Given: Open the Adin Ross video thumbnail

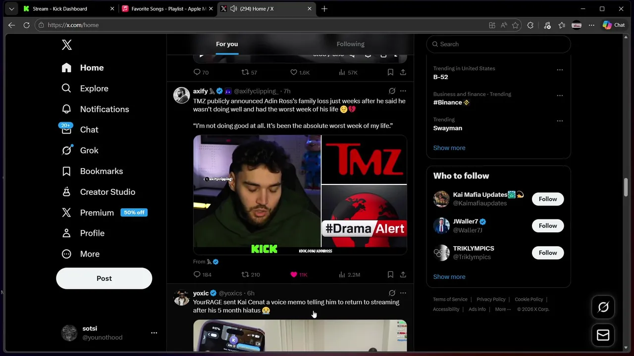Looking at the screenshot, I should coord(300,195).
